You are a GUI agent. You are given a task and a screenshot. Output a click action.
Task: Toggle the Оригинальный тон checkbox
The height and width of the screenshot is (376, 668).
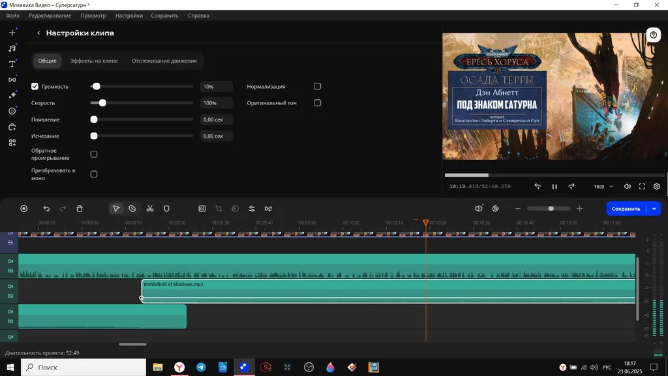click(318, 102)
